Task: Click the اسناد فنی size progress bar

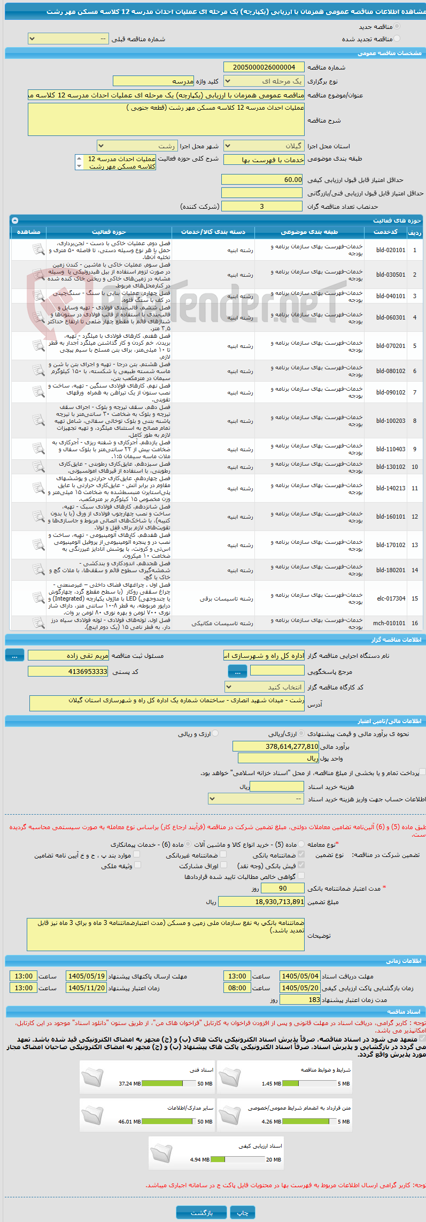Action: click(x=169, y=1084)
